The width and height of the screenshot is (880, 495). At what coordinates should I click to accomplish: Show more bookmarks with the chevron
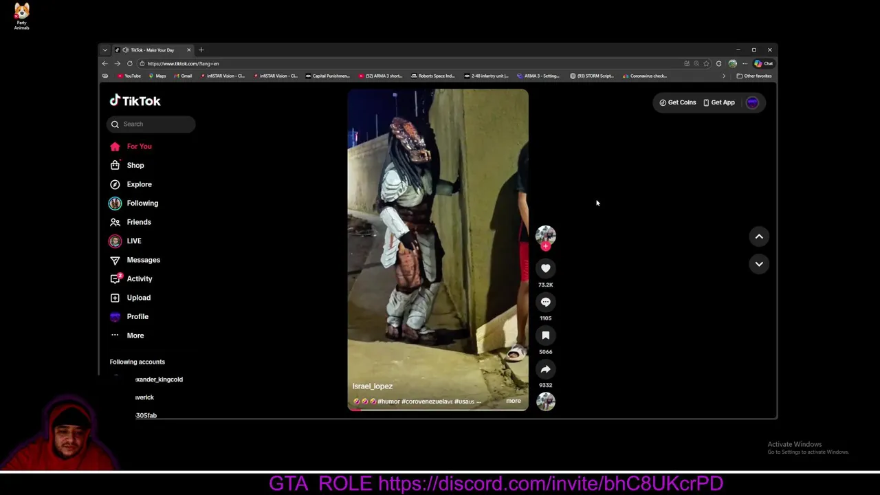pos(723,76)
